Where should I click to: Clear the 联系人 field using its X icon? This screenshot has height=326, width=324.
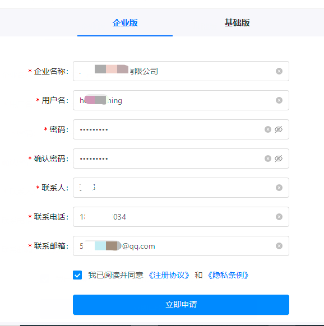pyautogui.click(x=279, y=188)
